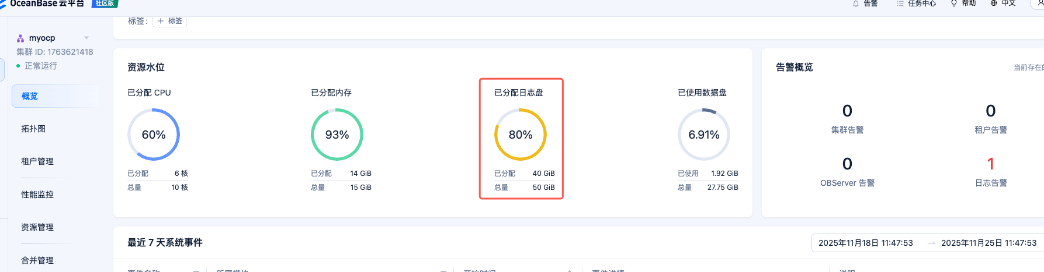
Task: Open 性能监控 in the sidebar
Action: click(37, 195)
